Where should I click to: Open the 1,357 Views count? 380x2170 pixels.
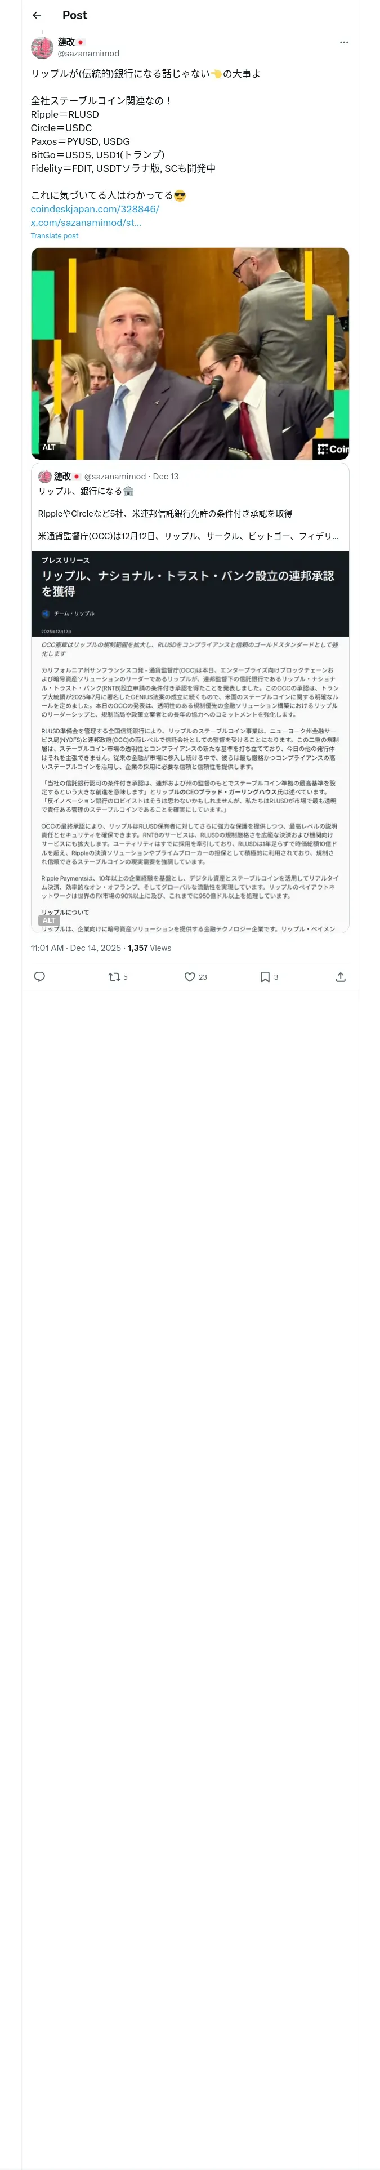[149, 948]
